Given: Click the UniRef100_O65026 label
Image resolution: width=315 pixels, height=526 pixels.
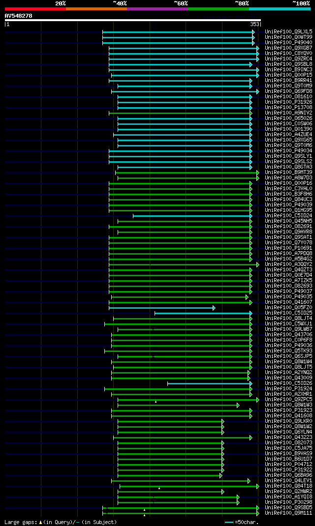Looking at the screenshot, I should [288, 118].
